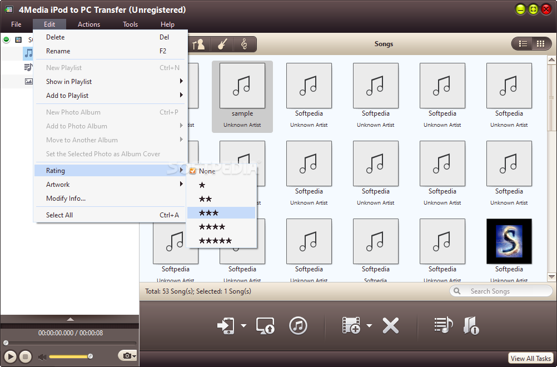Click the magnifier search icon
This screenshot has height=367, width=557.
[x=457, y=291]
